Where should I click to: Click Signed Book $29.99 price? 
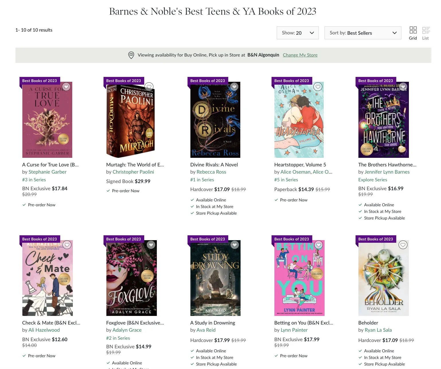[x=128, y=181]
